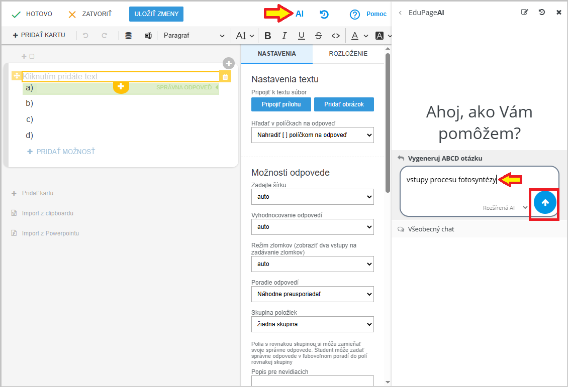568x387 pixels.
Task: Open Pomoc help question mark icon
Action: (355, 14)
